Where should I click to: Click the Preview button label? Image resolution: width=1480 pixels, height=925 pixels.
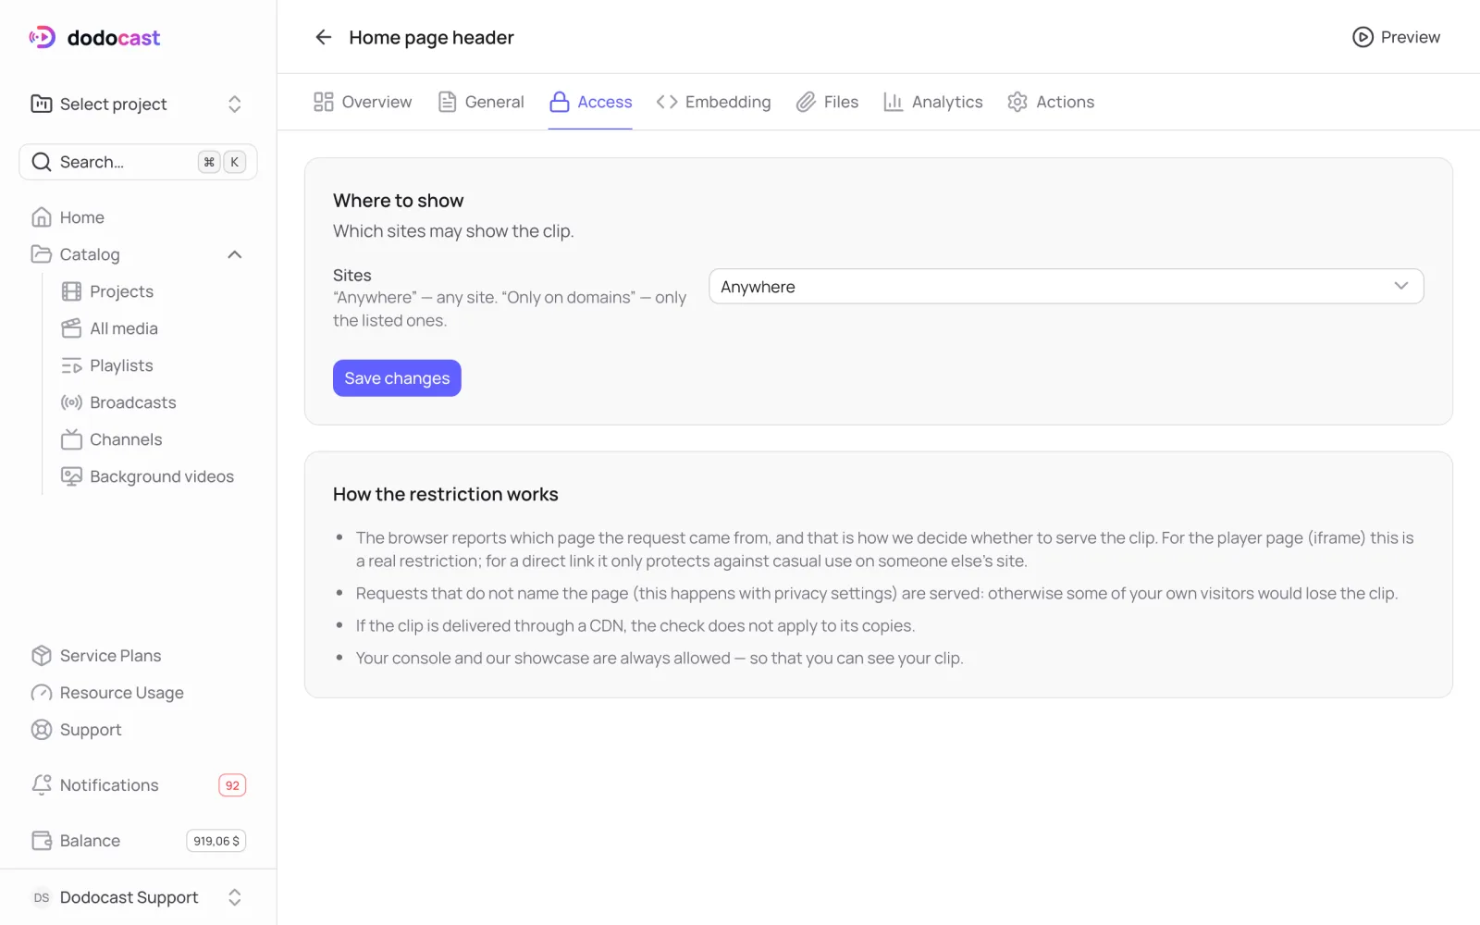(x=1410, y=37)
